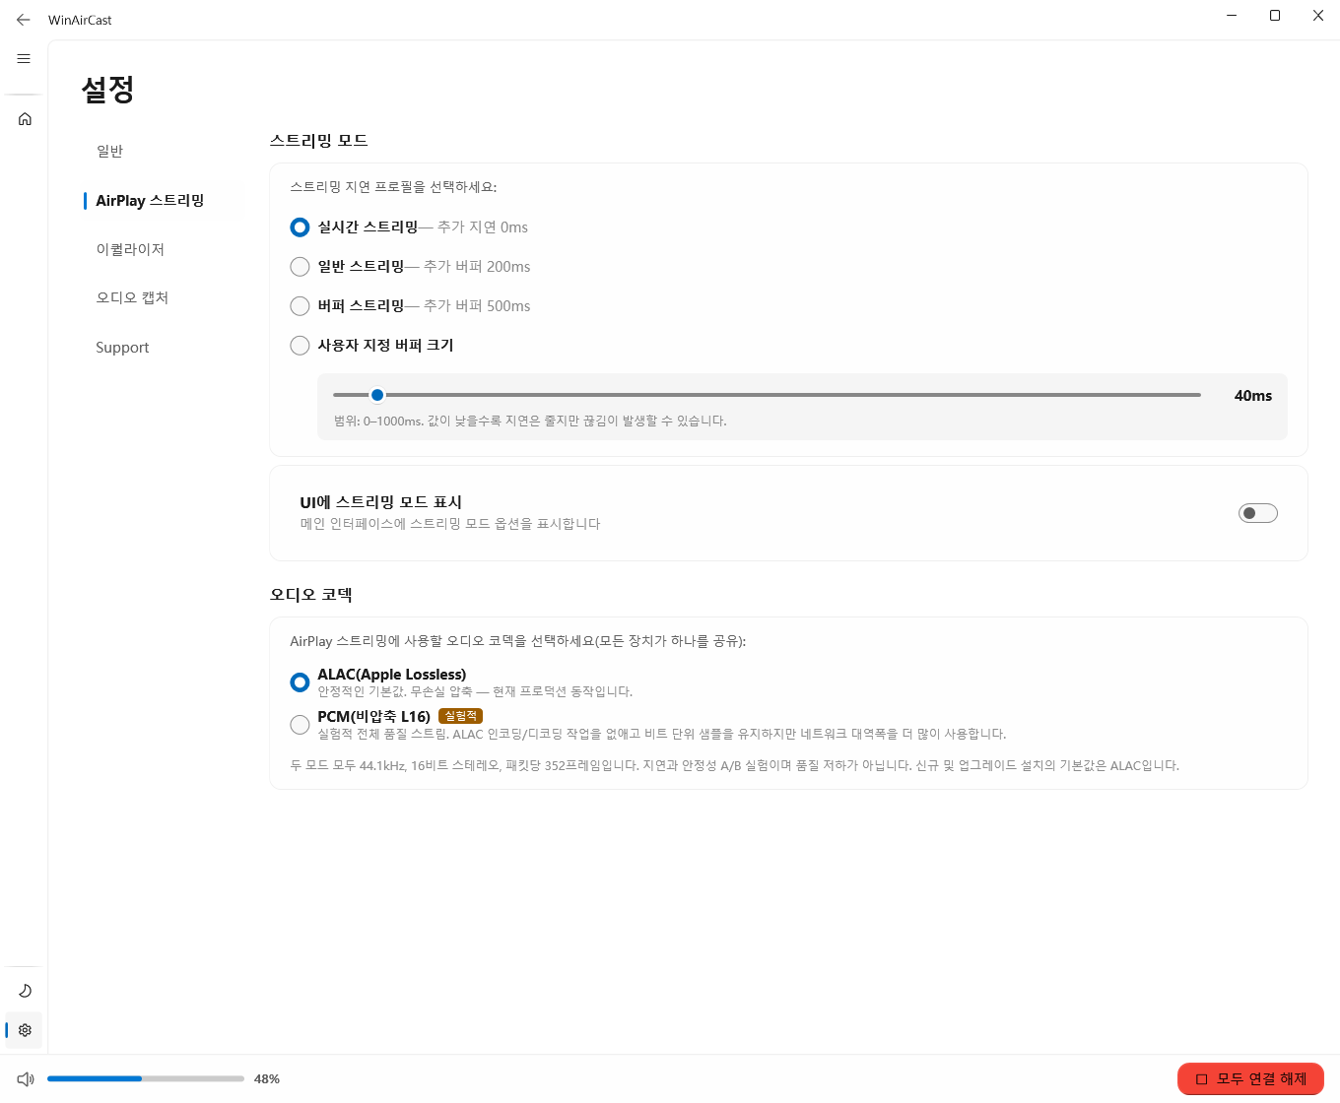Image resolution: width=1340 pixels, height=1103 pixels.
Task: Open the AirPlay 스트리밍 settings tab
Action: click(150, 201)
